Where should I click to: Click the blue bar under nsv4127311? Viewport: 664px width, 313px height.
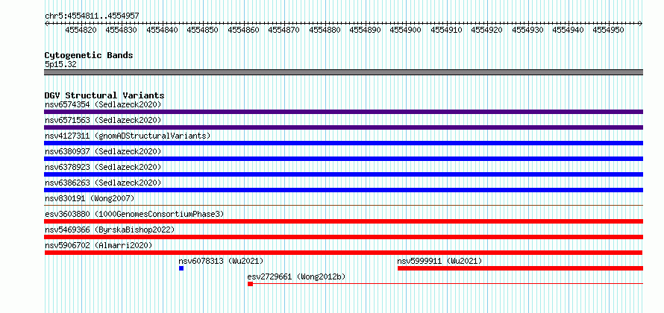tap(343, 143)
